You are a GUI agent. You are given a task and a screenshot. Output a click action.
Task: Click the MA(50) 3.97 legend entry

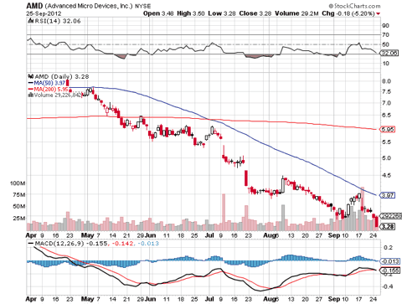(49, 83)
